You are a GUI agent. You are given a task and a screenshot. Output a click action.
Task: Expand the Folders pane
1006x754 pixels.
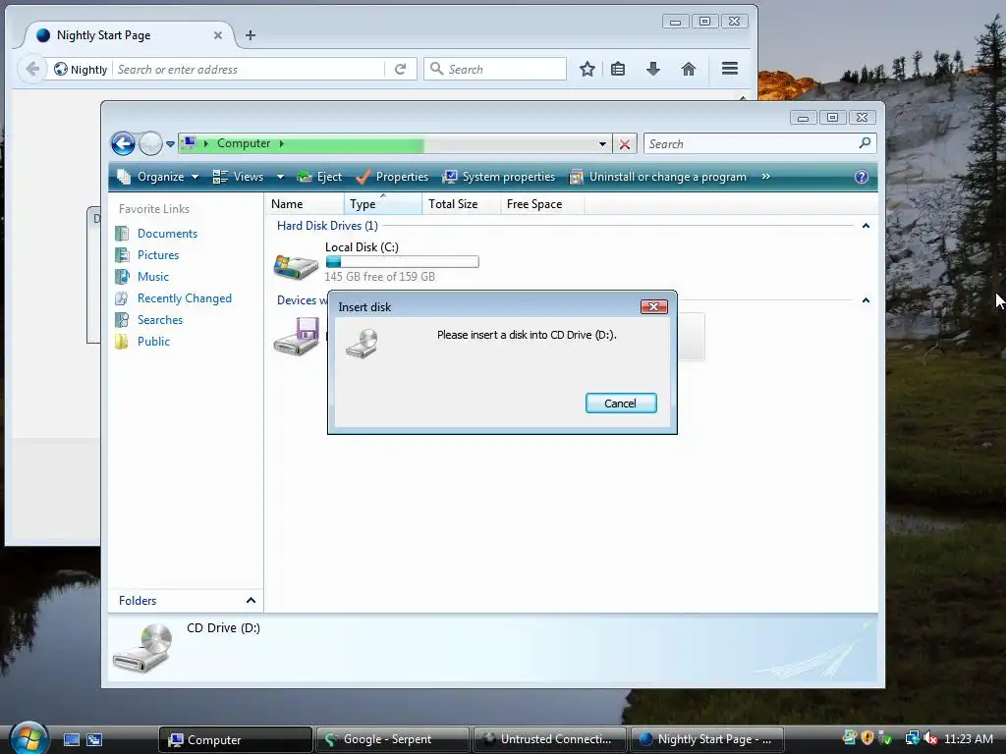(x=251, y=600)
